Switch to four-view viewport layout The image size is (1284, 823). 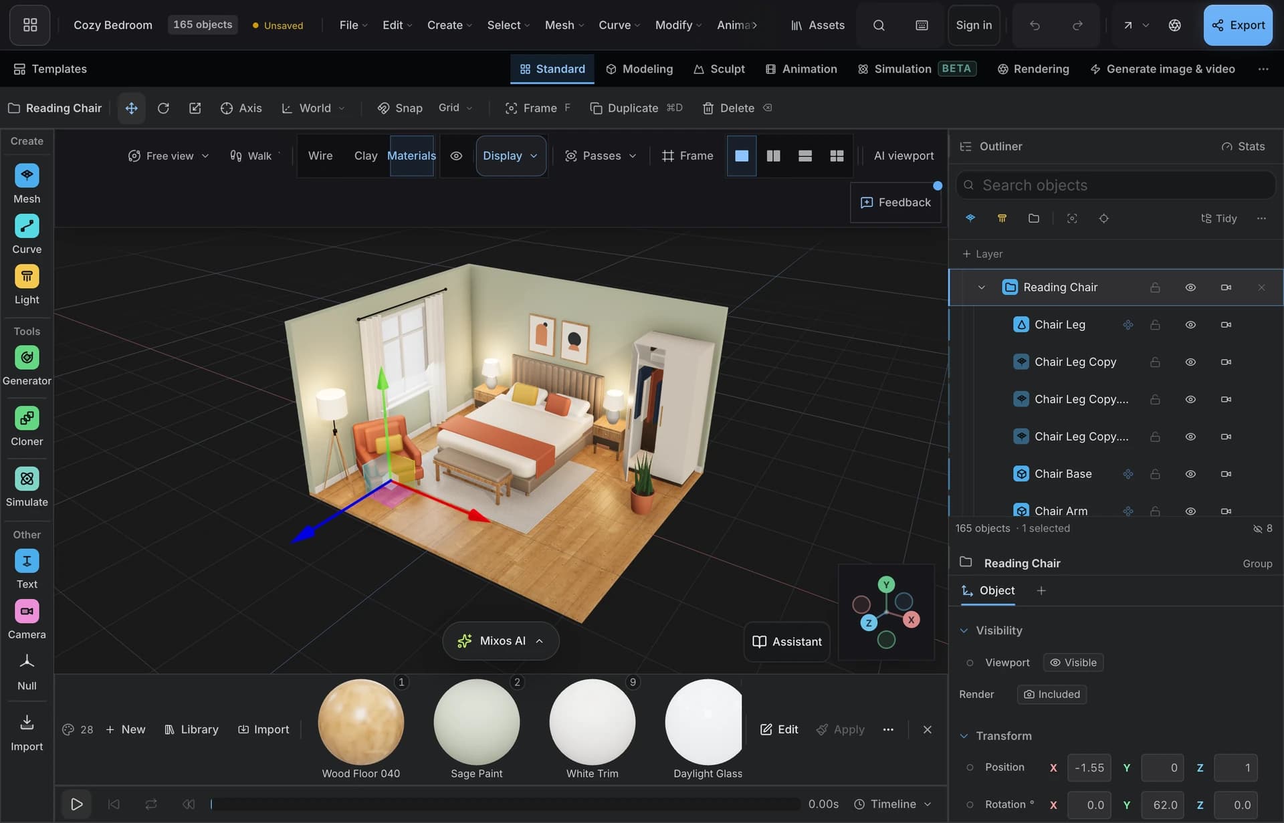pyautogui.click(x=837, y=156)
